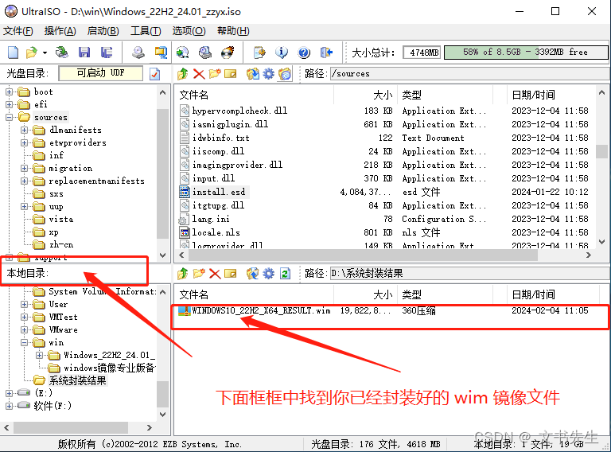The height and width of the screenshot is (452, 611).
Task: Click the blue floppy Save icon
Action: 84,53
